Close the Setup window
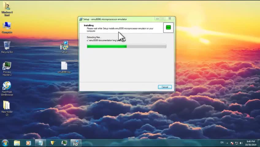 (x=170, y=19)
